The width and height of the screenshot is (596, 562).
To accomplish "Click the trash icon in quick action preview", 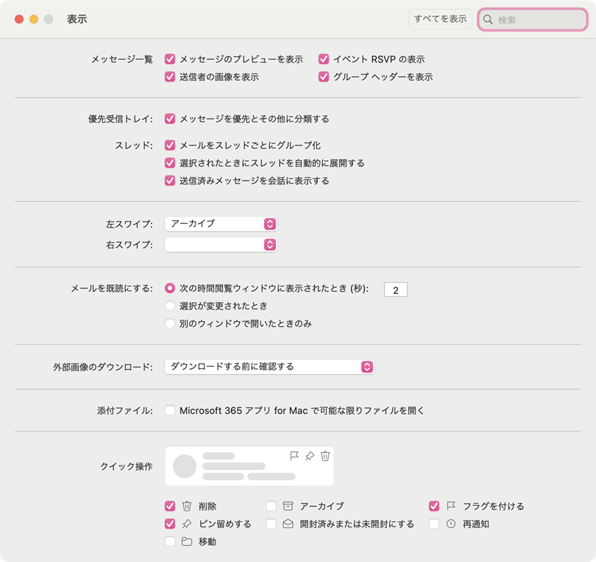I will [x=325, y=456].
